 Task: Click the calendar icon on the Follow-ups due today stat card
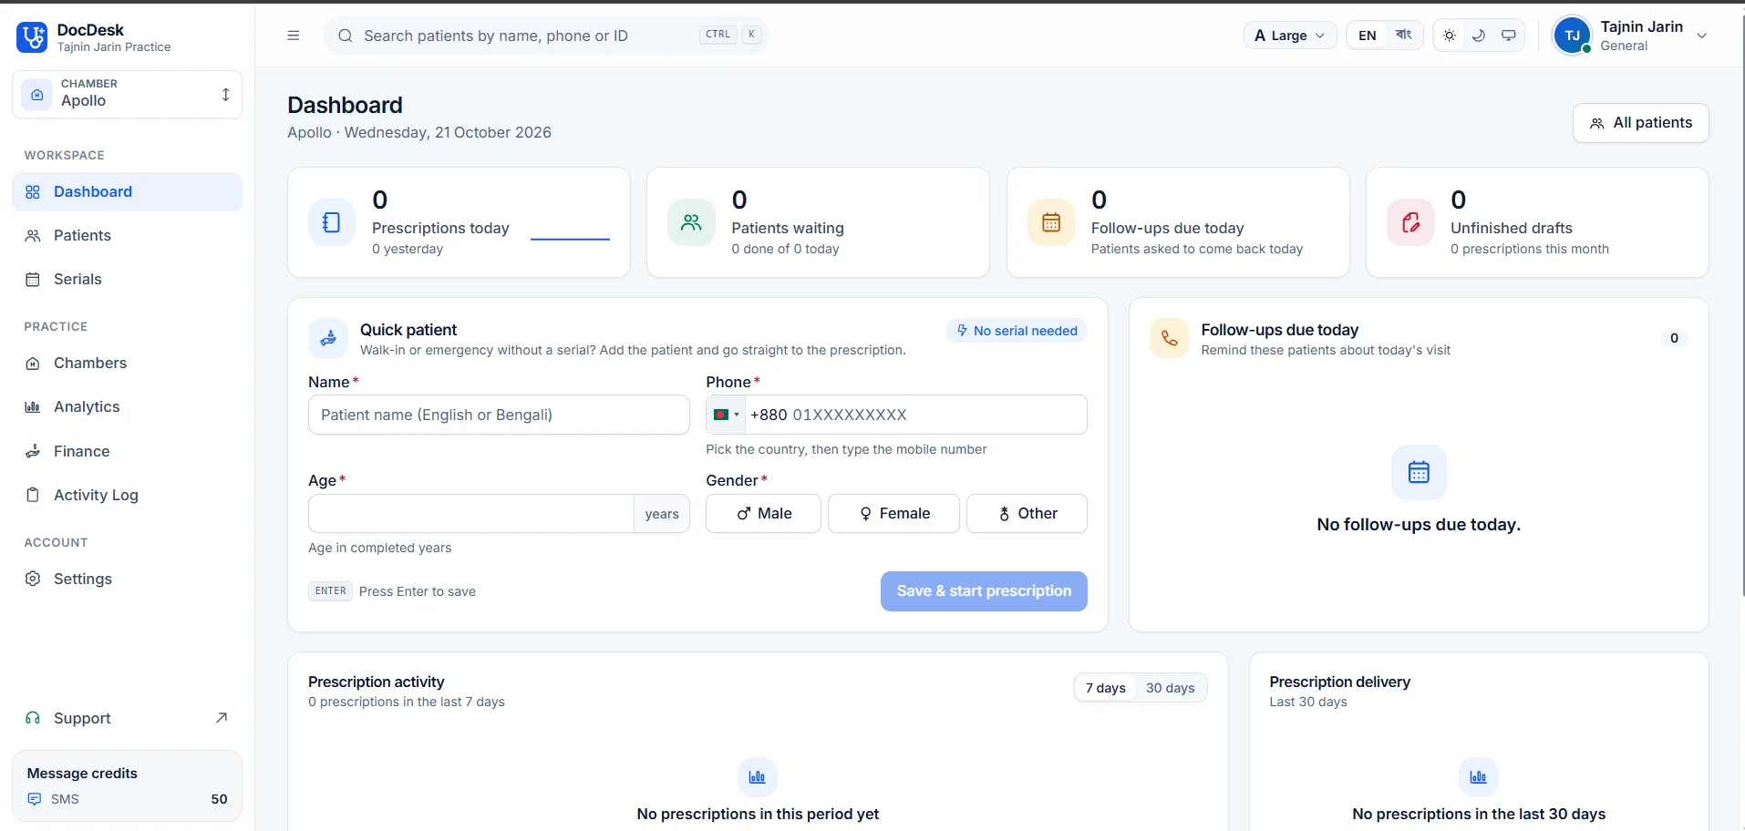(x=1051, y=222)
